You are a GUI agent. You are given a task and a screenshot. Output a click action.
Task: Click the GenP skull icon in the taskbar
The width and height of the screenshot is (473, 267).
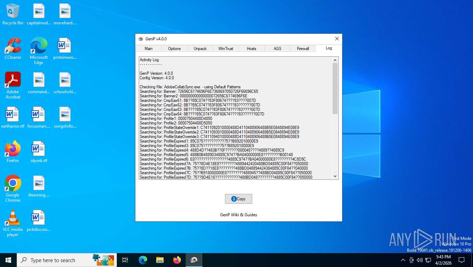click(194, 260)
